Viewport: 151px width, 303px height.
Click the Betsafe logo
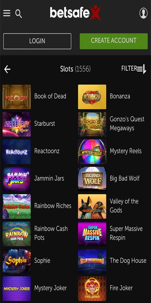(x=75, y=13)
